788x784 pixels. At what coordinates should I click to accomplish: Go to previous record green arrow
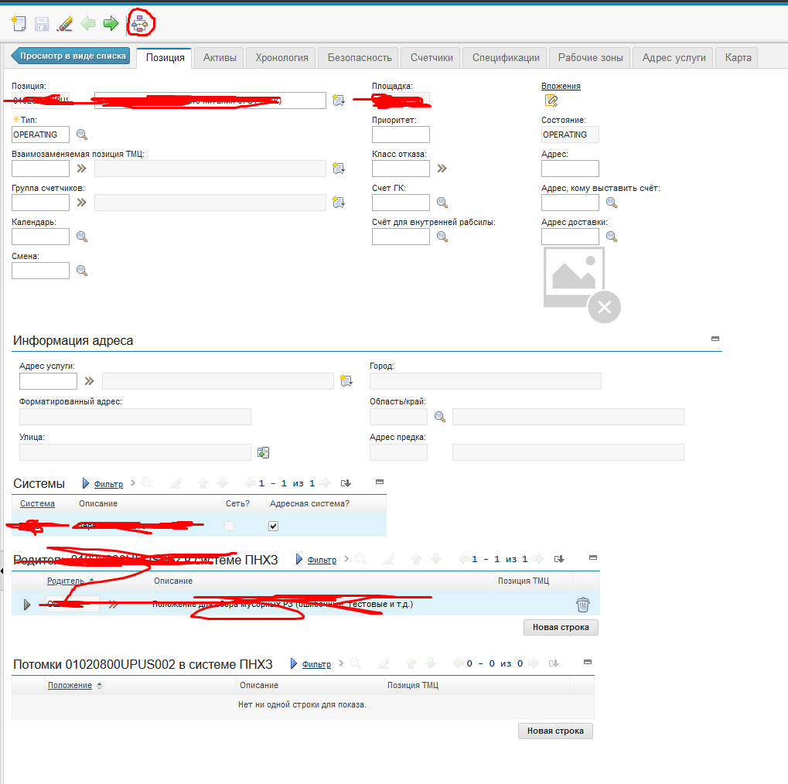(88, 23)
